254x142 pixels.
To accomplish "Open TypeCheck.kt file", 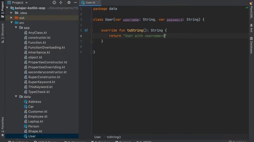I will (x=39, y=92).
